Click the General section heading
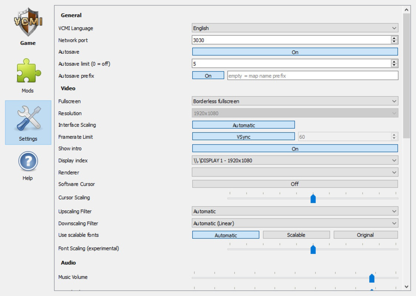 pos(71,15)
